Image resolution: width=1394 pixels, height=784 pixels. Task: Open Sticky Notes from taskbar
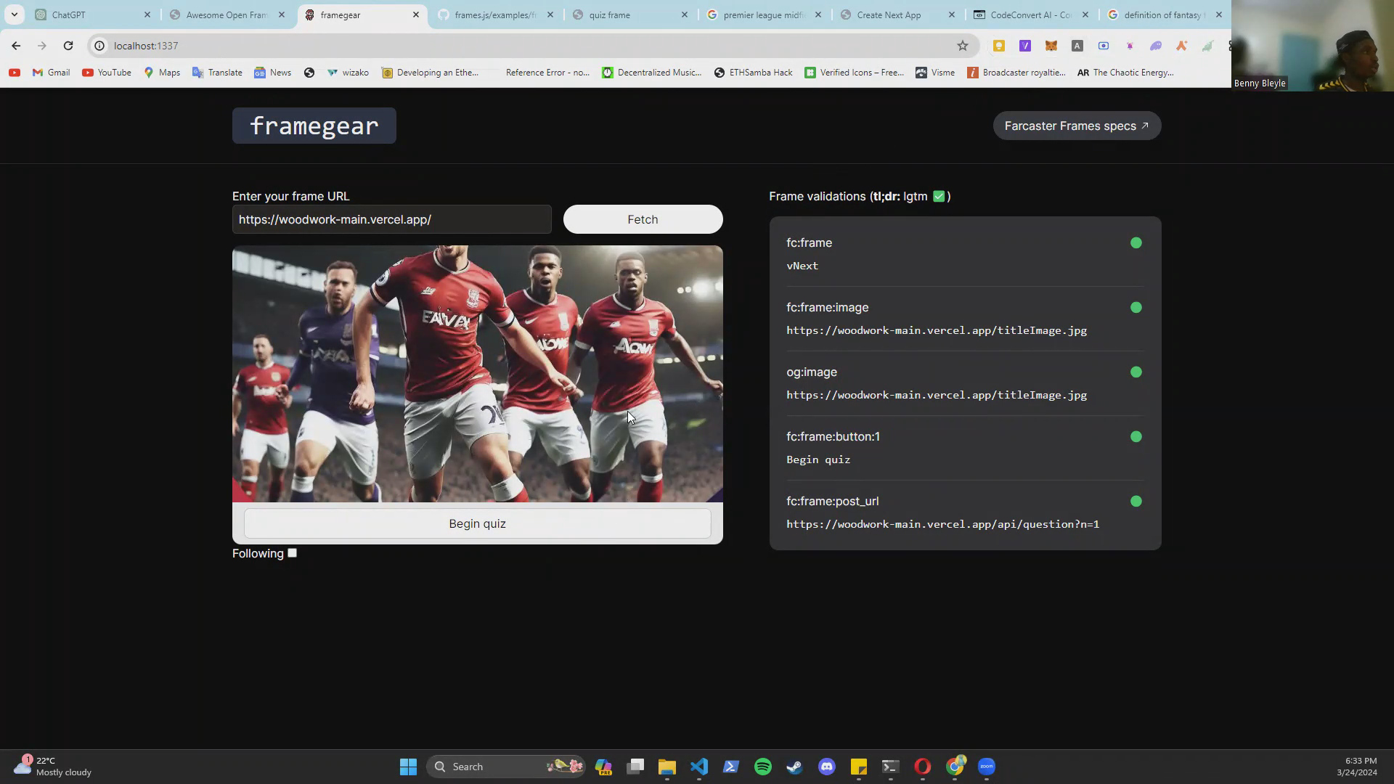tap(859, 767)
